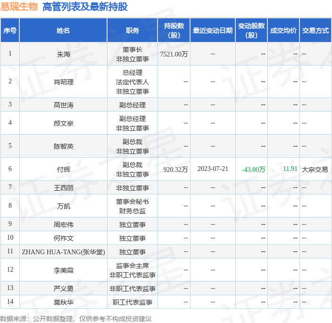Click the 财务总监 position text
332x323 pixels.
tap(133, 211)
